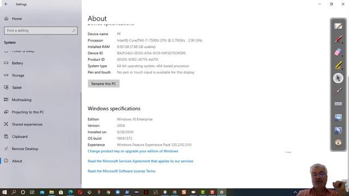Open Task View on the taskbar
Image resolution: width=349 pixels, height=196 pixels.
32,192
